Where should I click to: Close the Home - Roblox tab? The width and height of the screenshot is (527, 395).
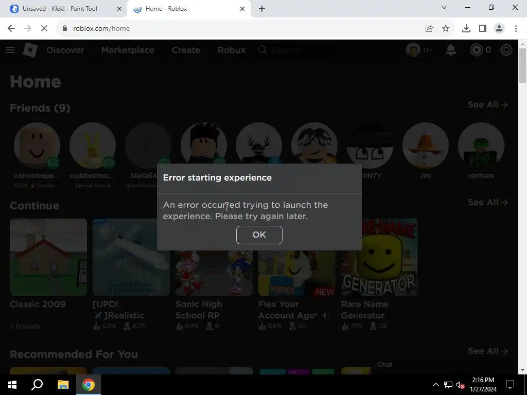(x=242, y=9)
